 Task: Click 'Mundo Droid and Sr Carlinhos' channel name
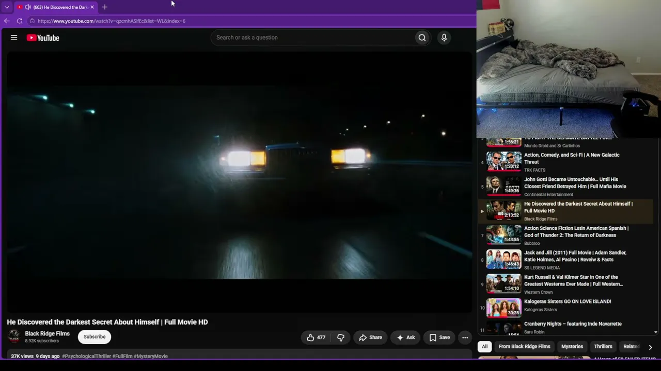(x=552, y=146)
